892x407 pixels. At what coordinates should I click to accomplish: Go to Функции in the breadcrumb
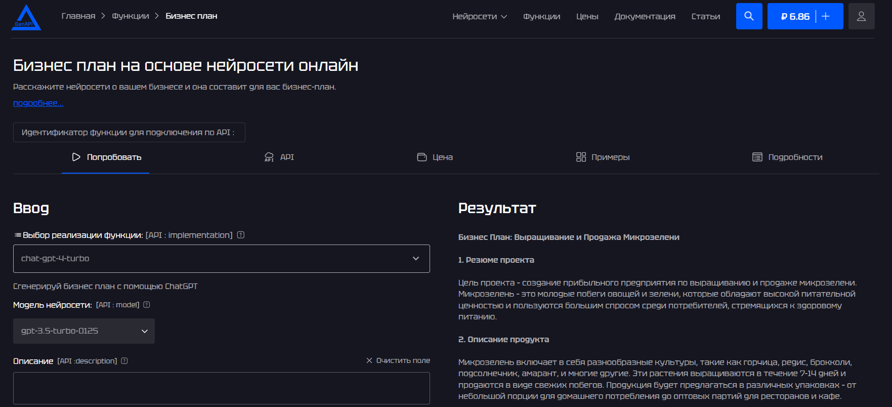[131, 16]
